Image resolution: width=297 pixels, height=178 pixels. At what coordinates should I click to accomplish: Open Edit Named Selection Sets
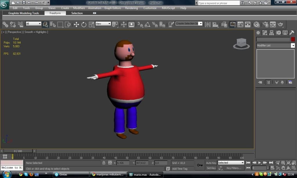[171, 24]
